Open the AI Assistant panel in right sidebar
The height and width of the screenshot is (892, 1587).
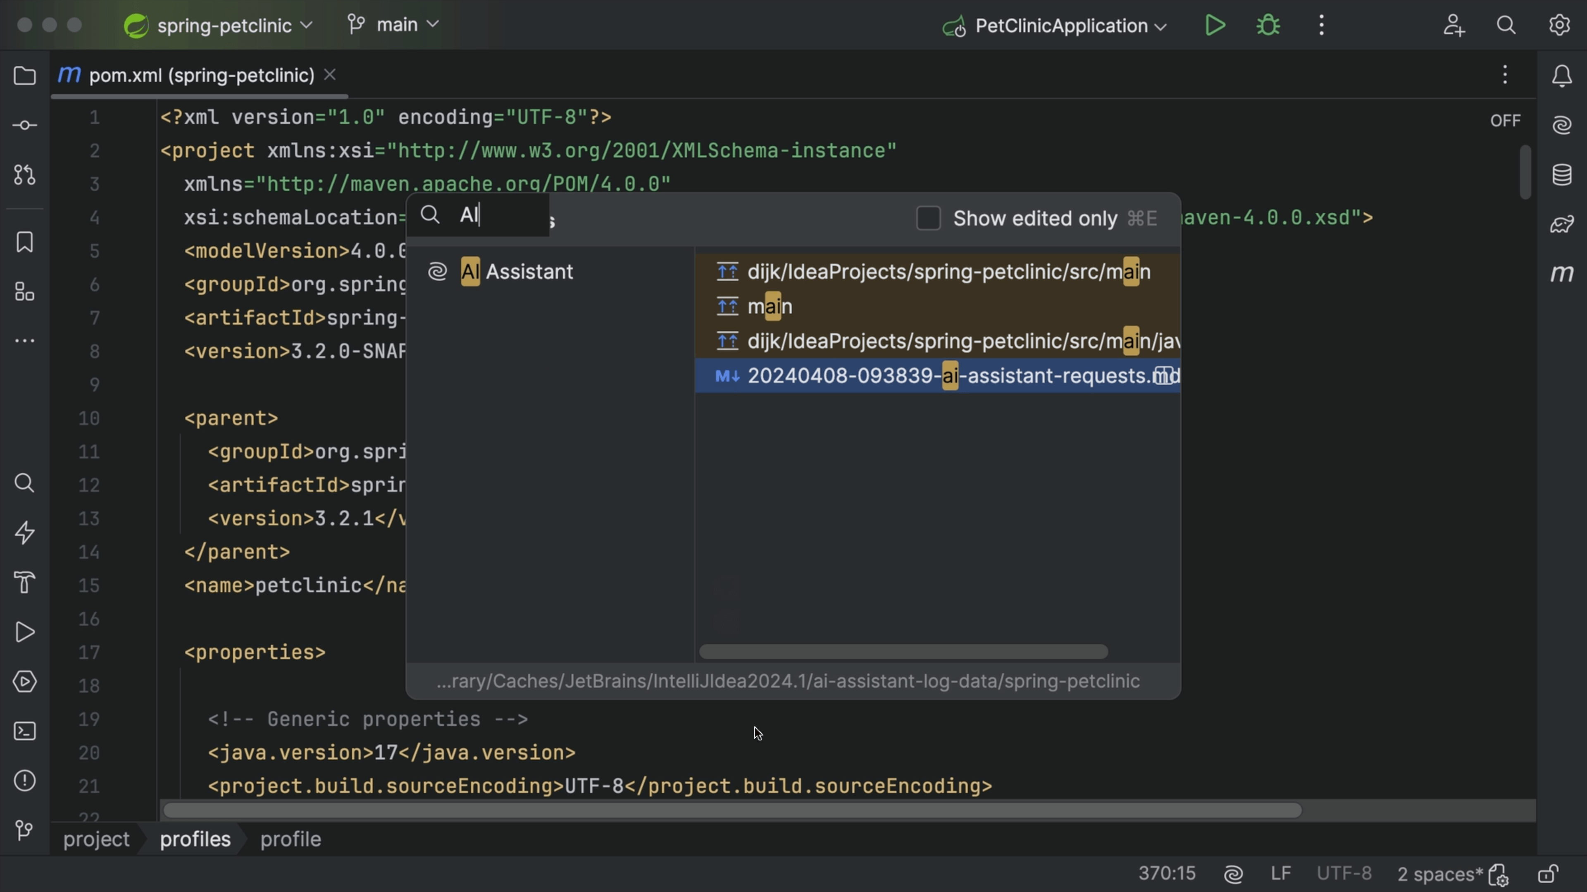(x=1562, y=126)
